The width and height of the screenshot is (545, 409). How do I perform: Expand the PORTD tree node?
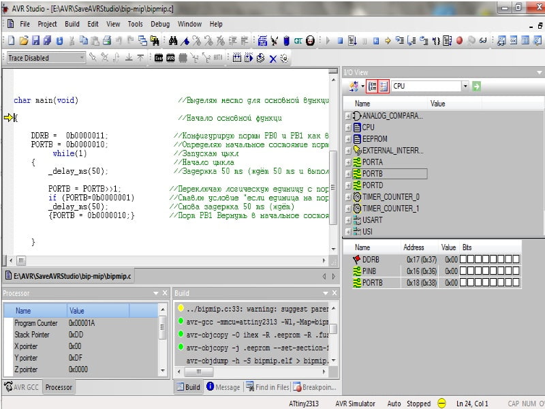click(348, 185)
